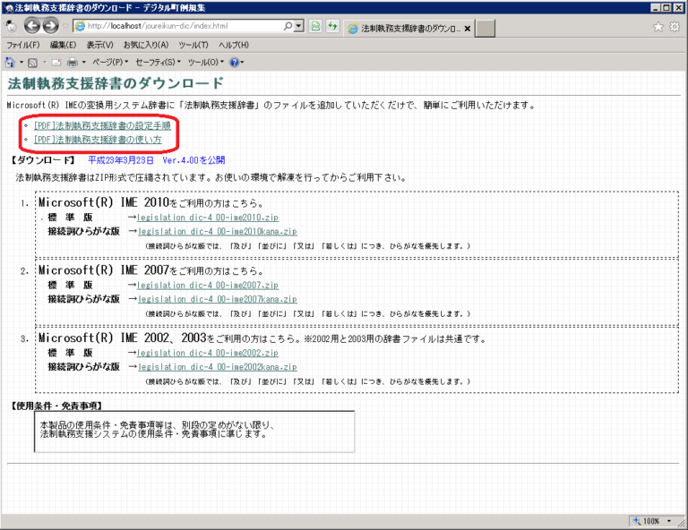Click the Home icon in command bar
This screenshot has width=688, height=530.
coord(10,63)
